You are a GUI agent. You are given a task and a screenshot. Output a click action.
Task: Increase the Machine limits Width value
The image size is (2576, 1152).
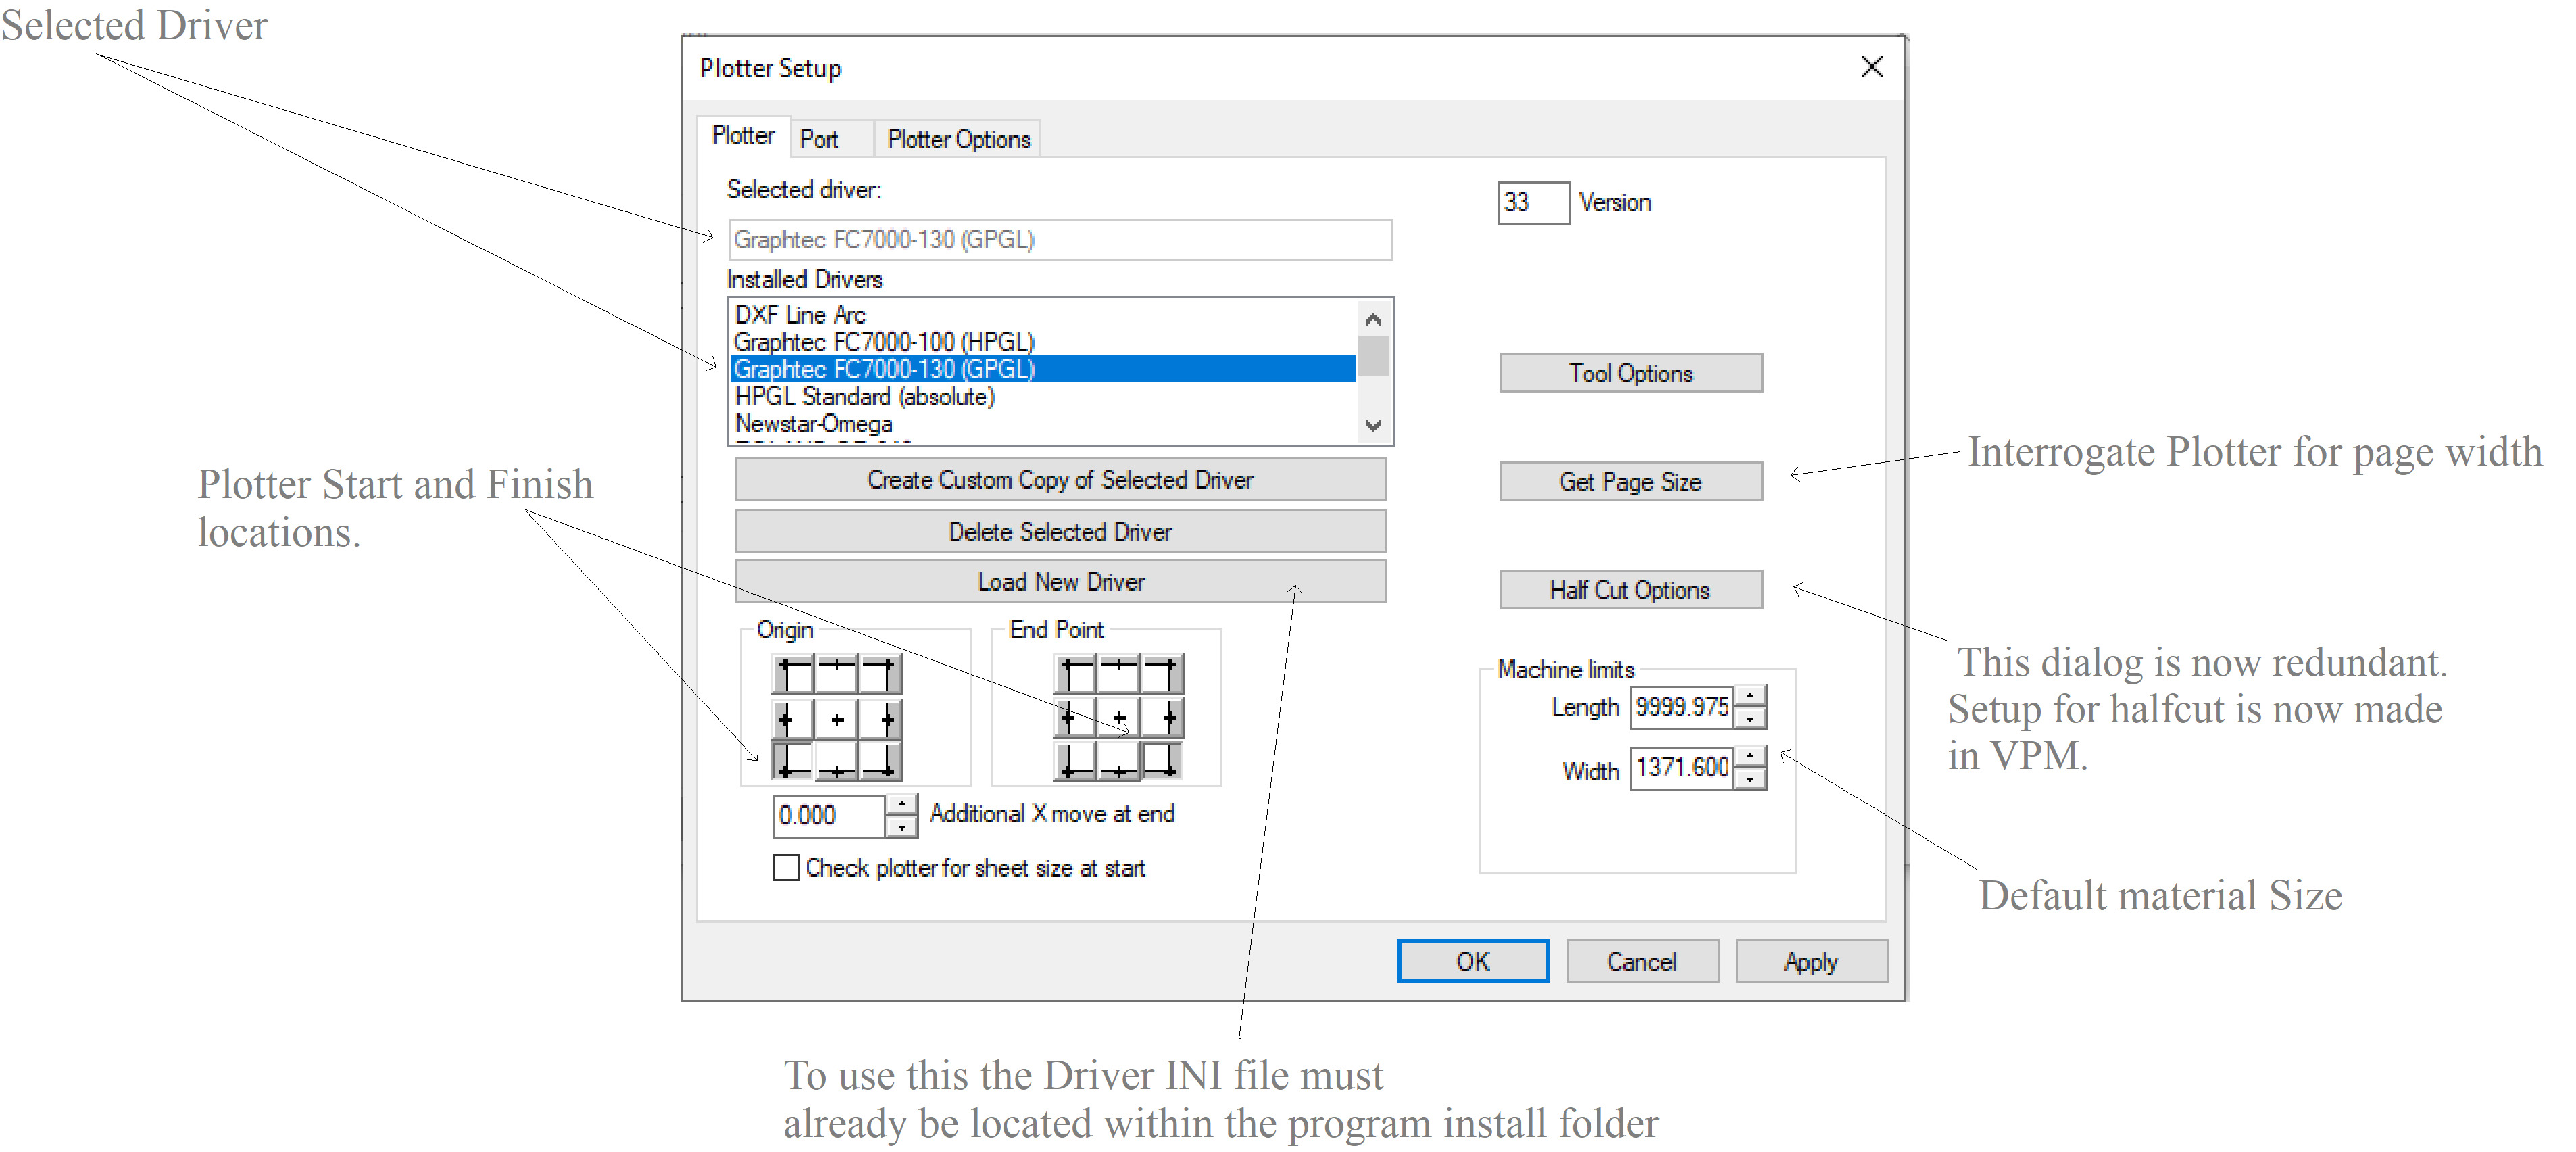click(x=1750, y=757)
